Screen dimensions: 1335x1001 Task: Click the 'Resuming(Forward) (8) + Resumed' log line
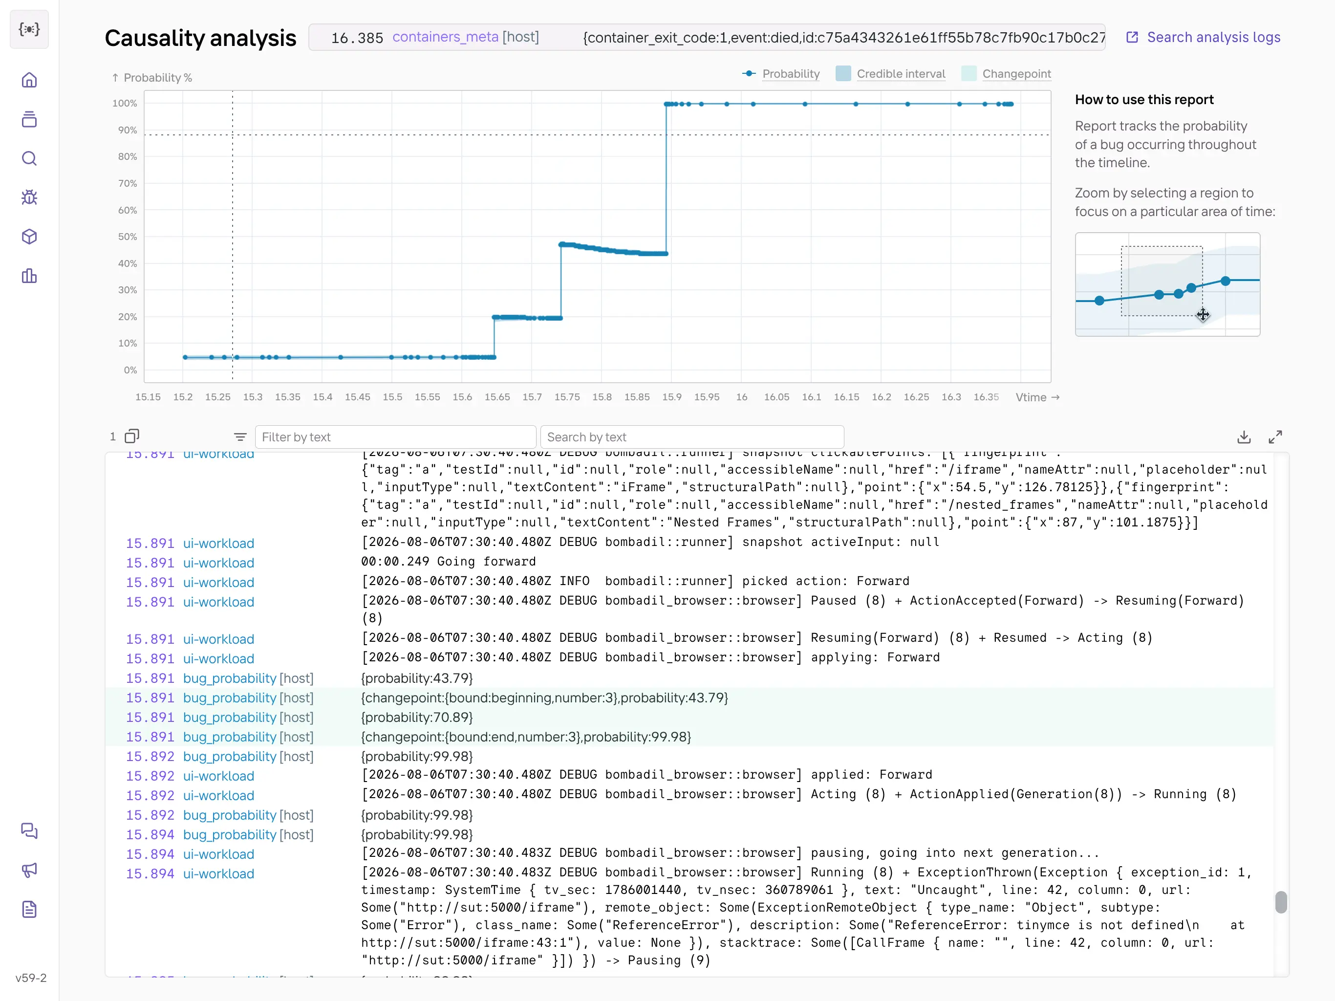click(689, 638)
